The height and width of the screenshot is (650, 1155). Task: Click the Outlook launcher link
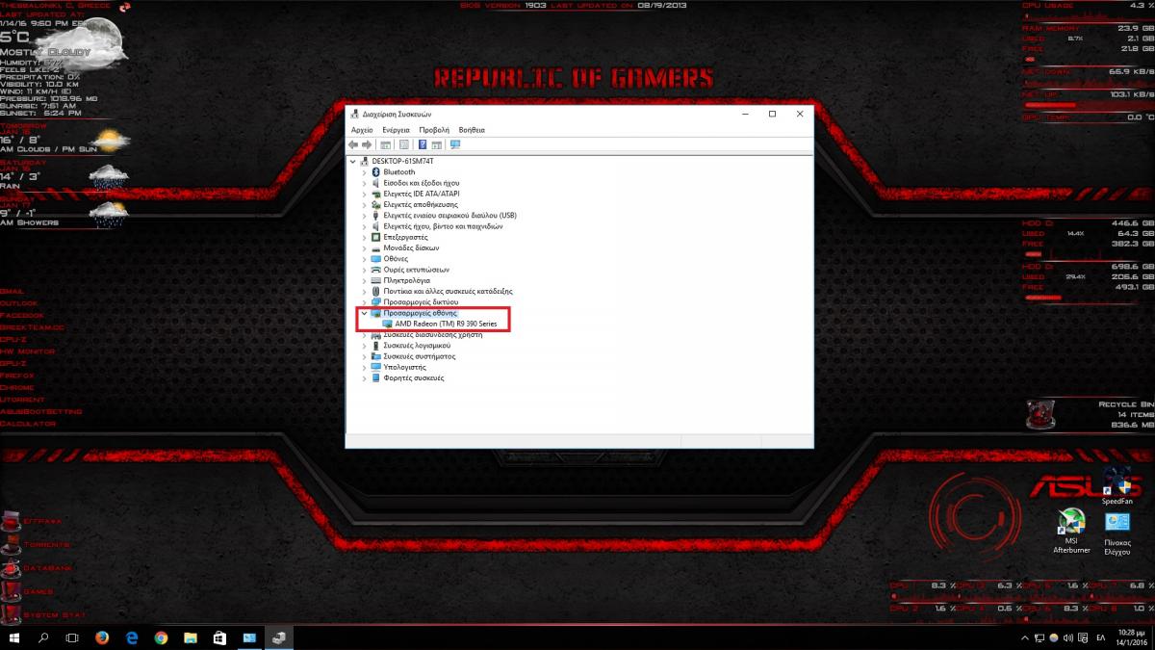click(x=19, y=303)
